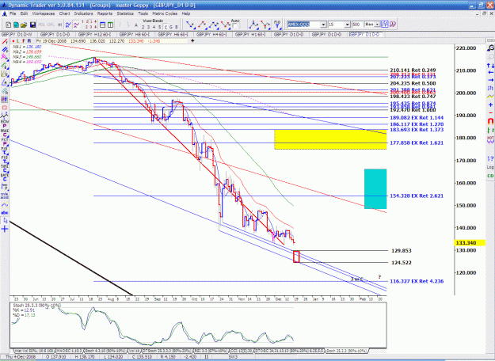Click the FIB T time projection tool

click(277, 25)
